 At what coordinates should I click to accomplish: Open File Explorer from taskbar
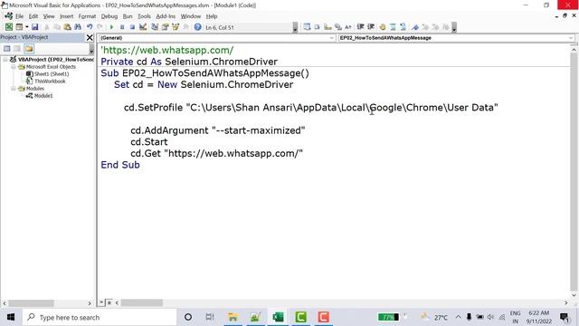pos(233,317)
